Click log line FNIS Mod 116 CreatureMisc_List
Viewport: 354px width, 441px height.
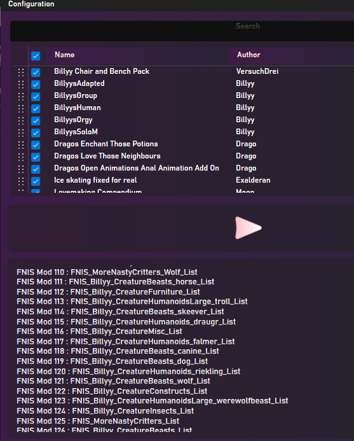[x=99, y=332]
